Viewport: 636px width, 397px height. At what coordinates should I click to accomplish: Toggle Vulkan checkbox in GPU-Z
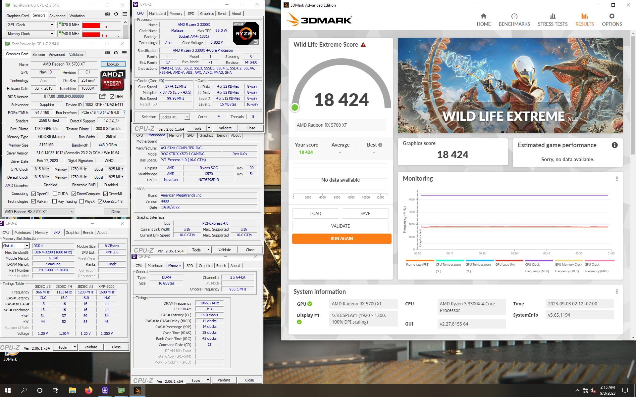tap(33, 201)
